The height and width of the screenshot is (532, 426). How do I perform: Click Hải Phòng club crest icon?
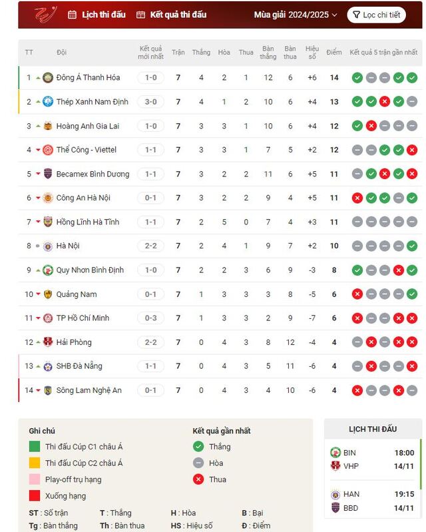tap(48, 342)
